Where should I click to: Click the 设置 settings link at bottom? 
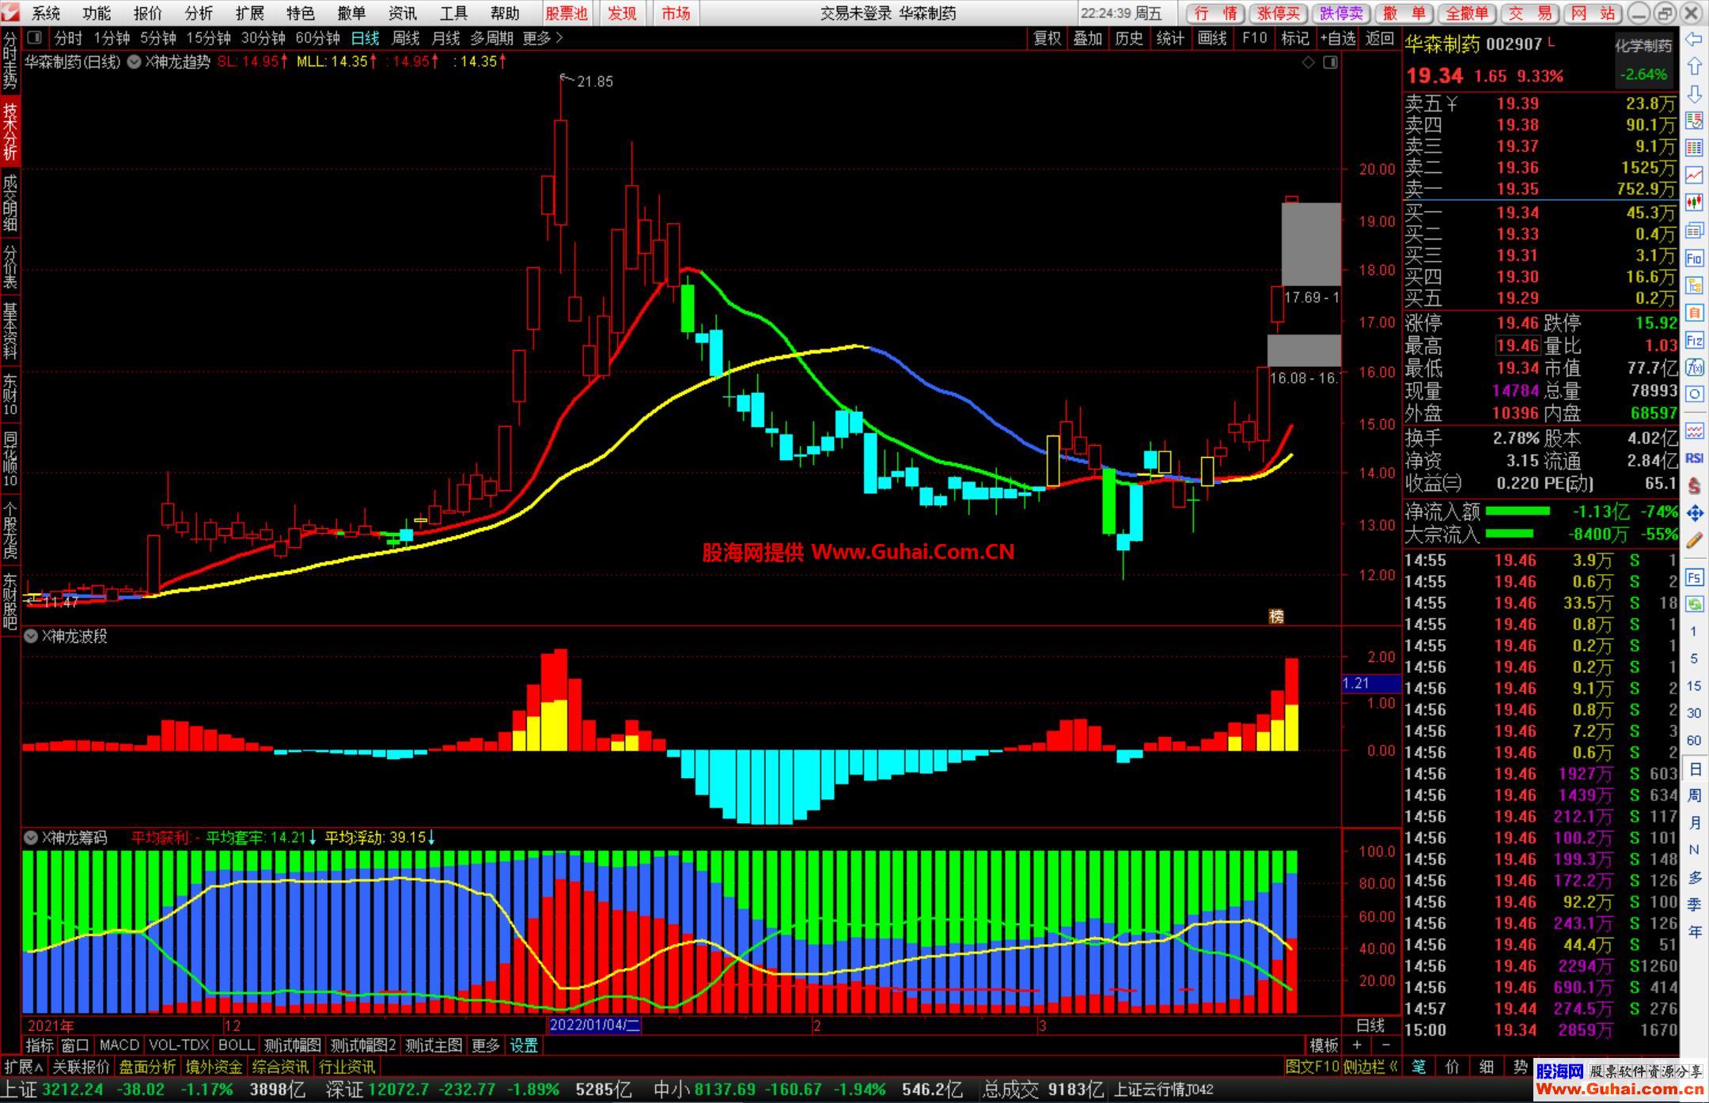tap(524, 1045)
